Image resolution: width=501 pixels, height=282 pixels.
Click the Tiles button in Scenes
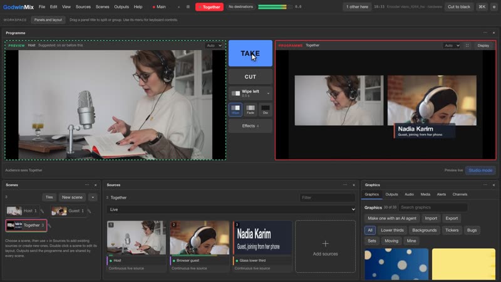coord(49,197)
